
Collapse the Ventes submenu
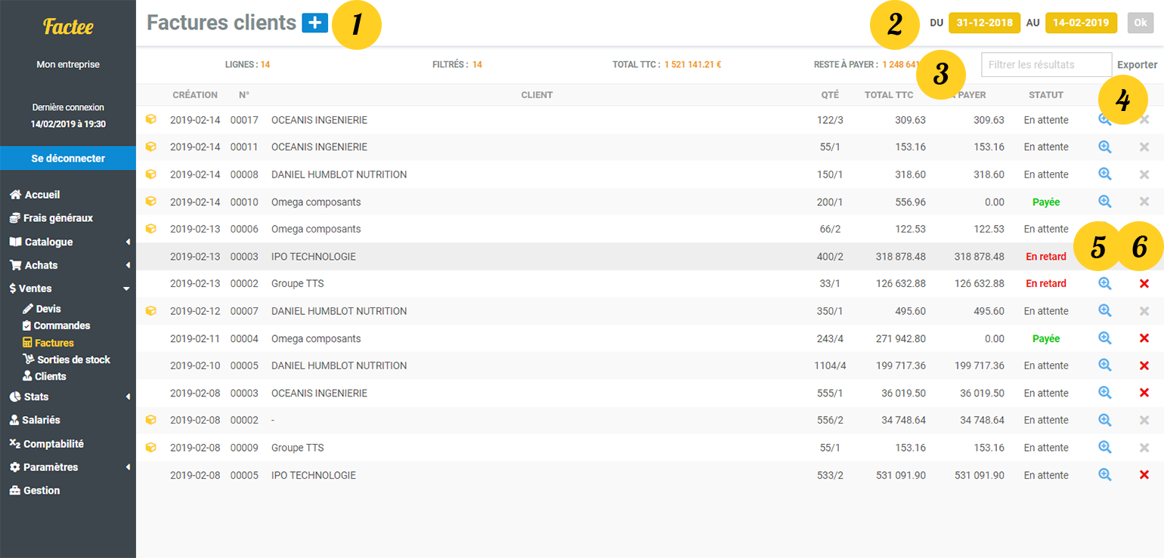(x=36, y=288)
